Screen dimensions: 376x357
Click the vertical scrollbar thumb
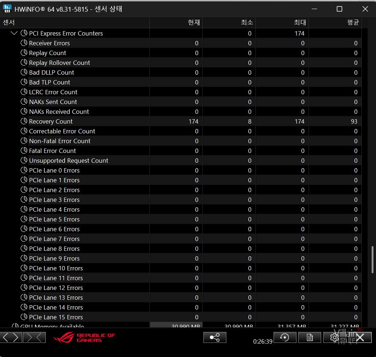click(x=373, y=260)
